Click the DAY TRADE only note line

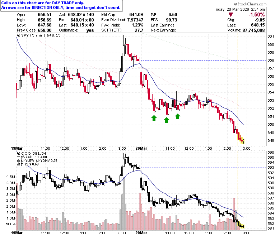(43, 3)
